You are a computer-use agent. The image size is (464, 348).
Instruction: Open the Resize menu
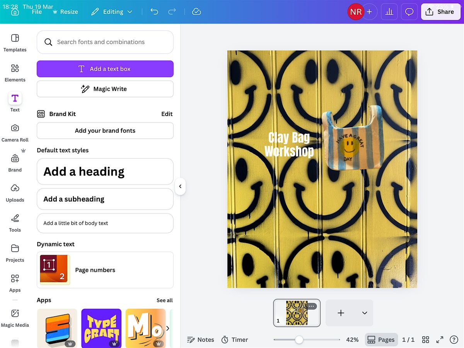point(65,12)
